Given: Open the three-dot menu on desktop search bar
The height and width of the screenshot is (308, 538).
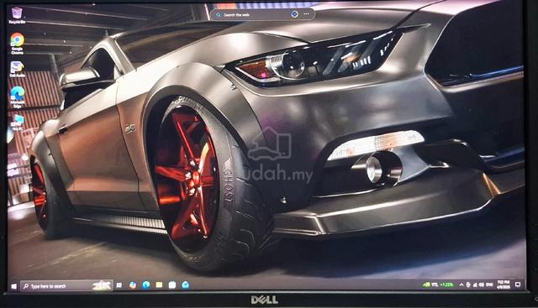Looking at the screenshot, I should (306, 14).
